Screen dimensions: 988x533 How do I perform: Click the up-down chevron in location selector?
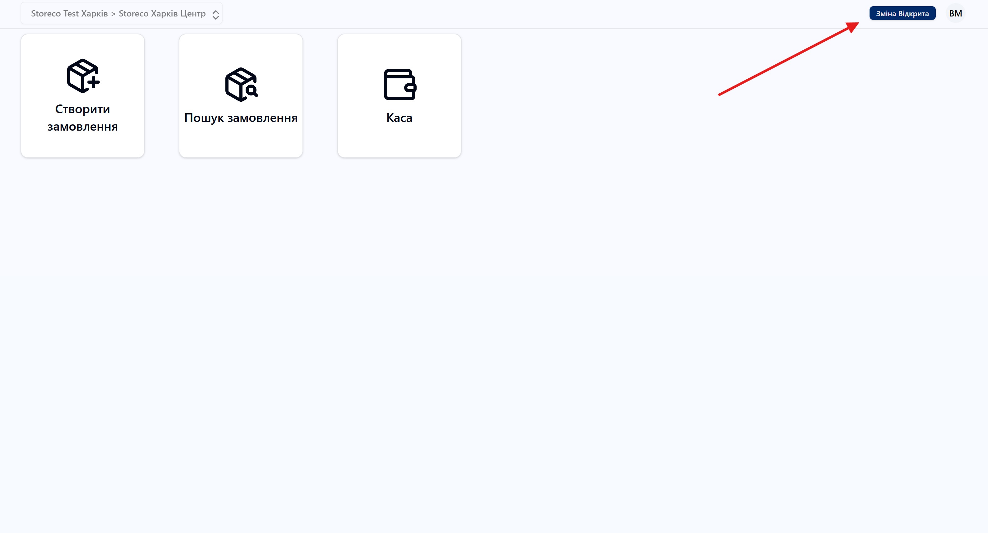tap(215, 15)
